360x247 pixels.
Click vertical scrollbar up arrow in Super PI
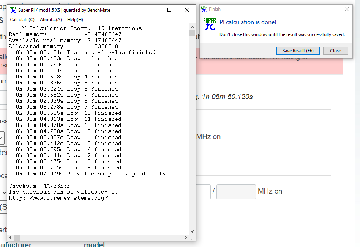click(193, 27)
